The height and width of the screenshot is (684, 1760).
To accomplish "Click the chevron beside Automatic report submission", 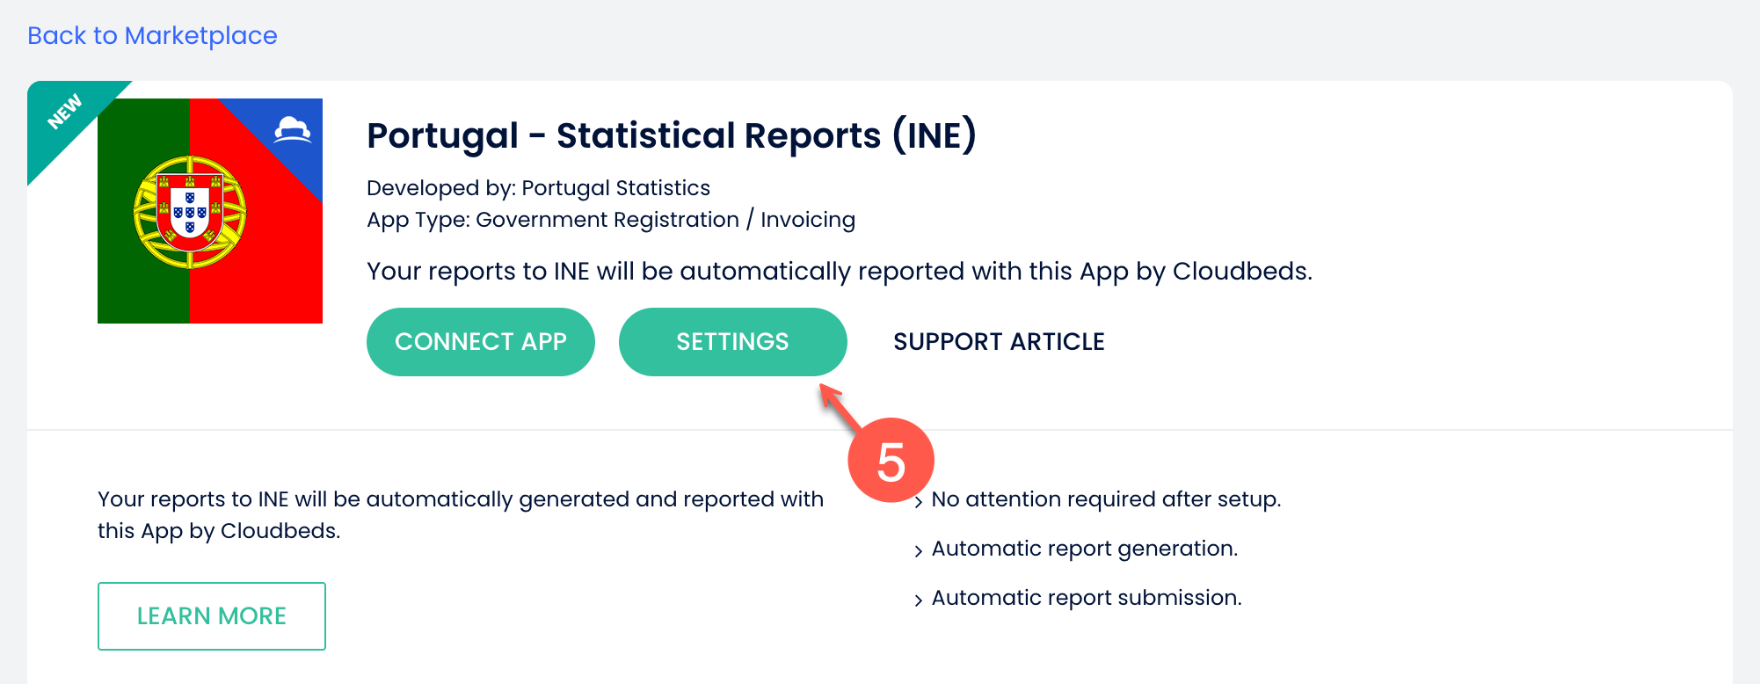I will coord(918,600).
